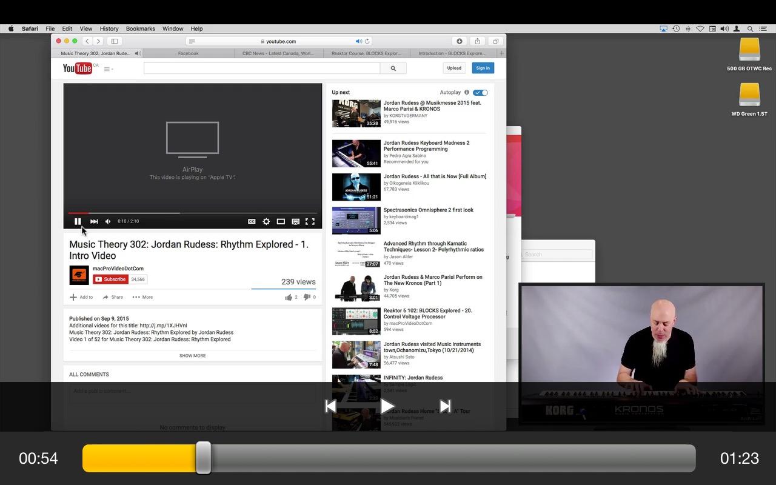Viewport: 776px width, 485px height.
Task: Open Jordan Rudess Keyboard Madness 2 thumbnail
Action: [356, 153]
